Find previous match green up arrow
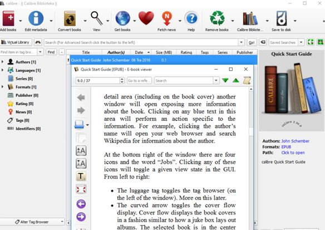Viewport: 325px width, 230px height. pyautogui.click(x=235, y=80)
